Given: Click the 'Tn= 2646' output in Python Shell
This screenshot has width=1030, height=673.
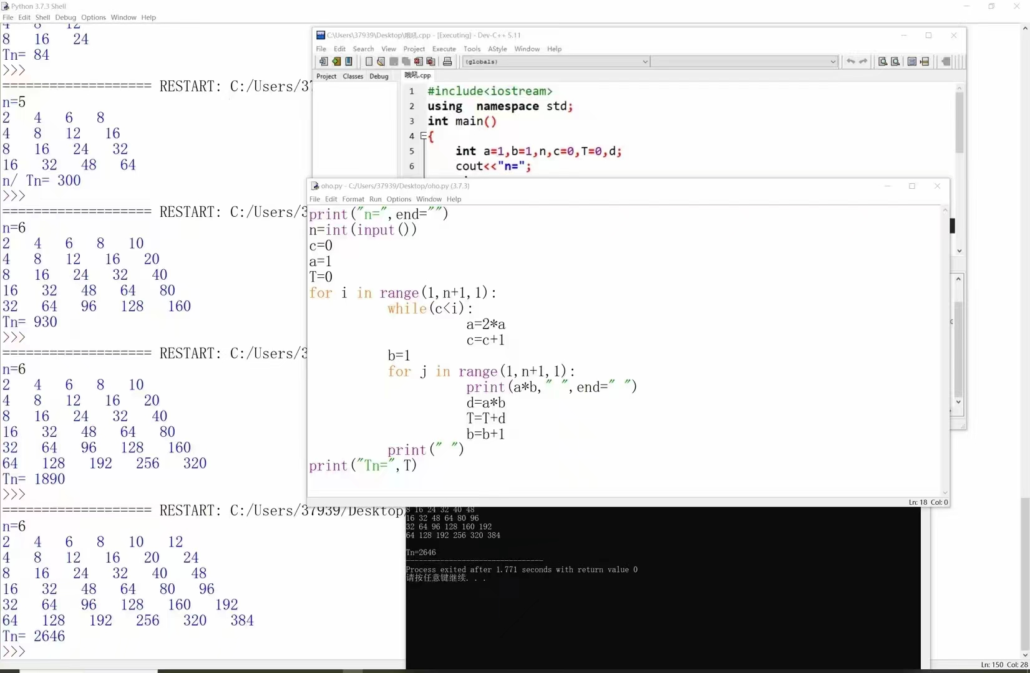Looking at the screenshot, I should coord(34,636).
